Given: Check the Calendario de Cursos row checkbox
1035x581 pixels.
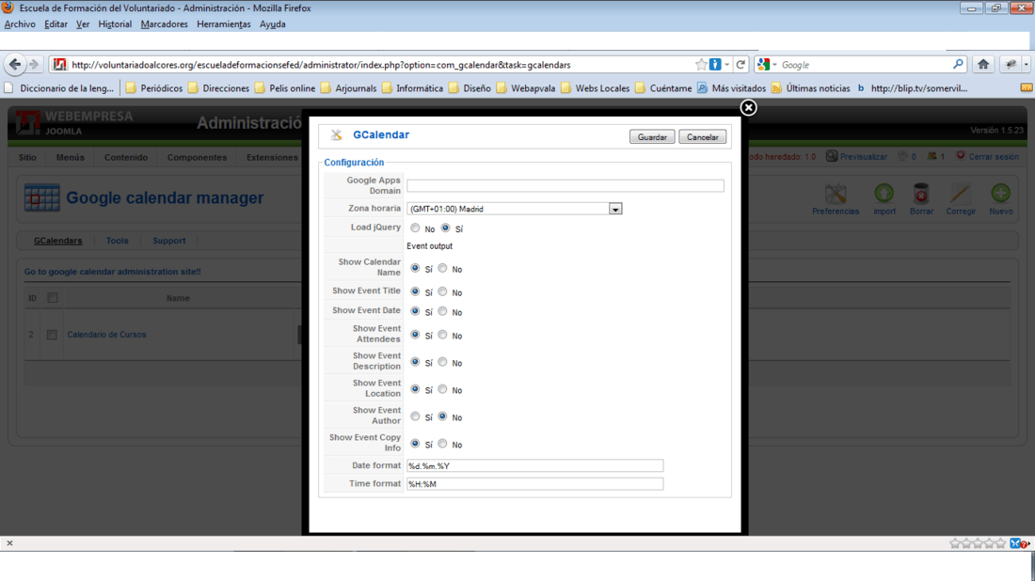Looking at the screenshot, I should tap(52, 335).
